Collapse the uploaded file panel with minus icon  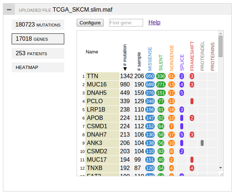9,9
